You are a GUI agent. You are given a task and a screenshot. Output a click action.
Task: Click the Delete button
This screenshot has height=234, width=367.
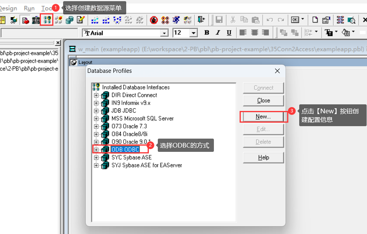coord(263,142)
